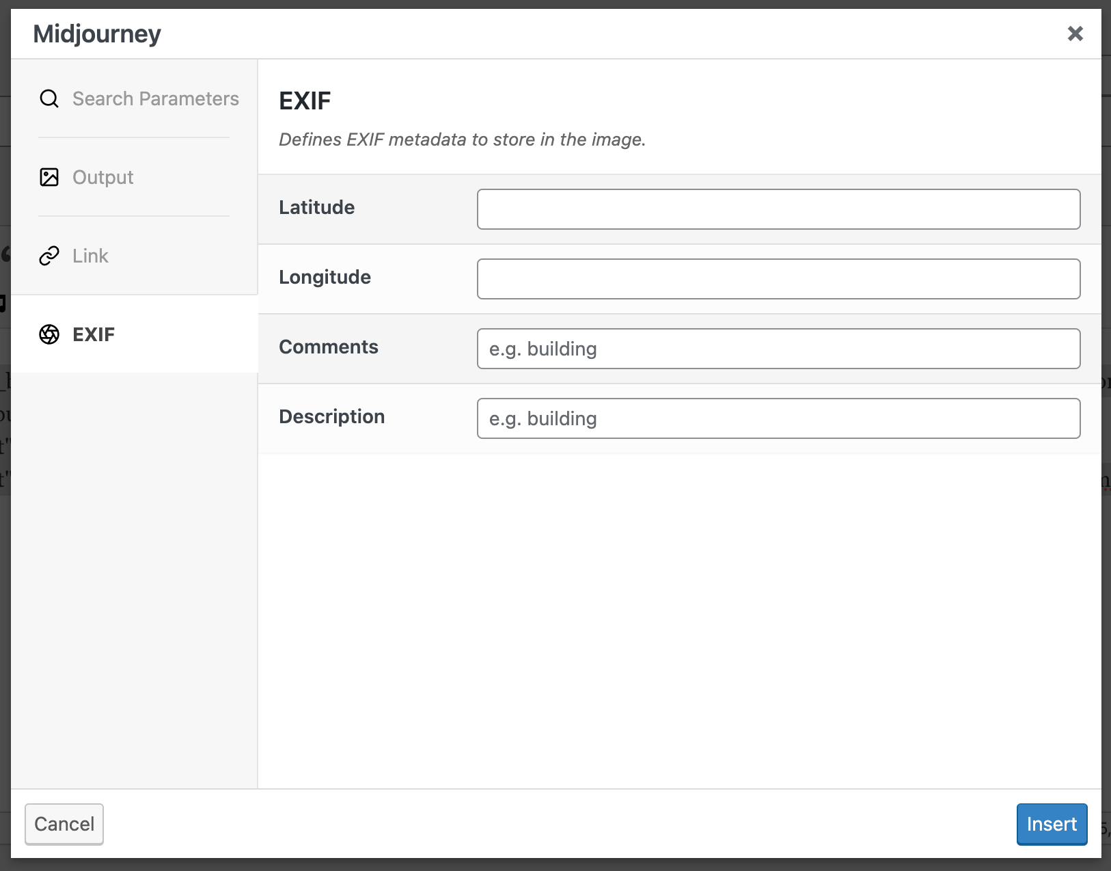Click the Latitude label
This screenshot has height=871, width=1111.
point(316,207)
